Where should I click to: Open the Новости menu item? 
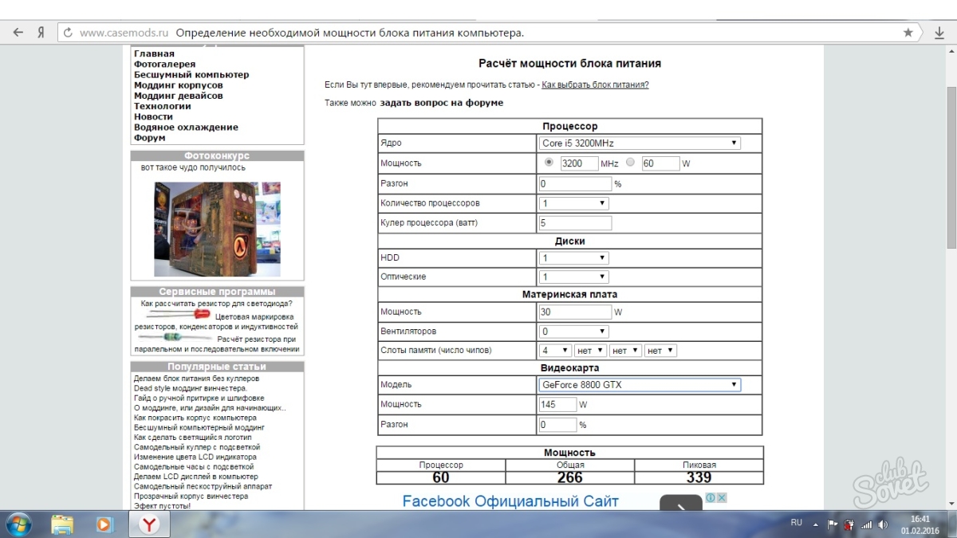153,116
